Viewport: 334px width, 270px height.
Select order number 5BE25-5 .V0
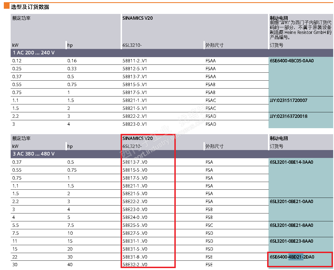[x=135, y=225]
